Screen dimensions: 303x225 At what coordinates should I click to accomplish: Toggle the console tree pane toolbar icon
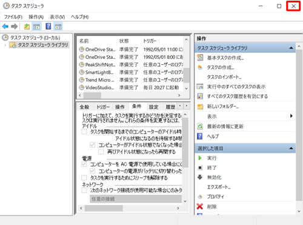[x=36, y=27]
